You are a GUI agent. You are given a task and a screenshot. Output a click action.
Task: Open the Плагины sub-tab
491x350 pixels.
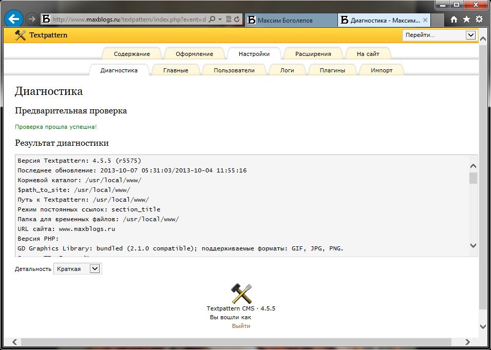click(x=332, y=70)
